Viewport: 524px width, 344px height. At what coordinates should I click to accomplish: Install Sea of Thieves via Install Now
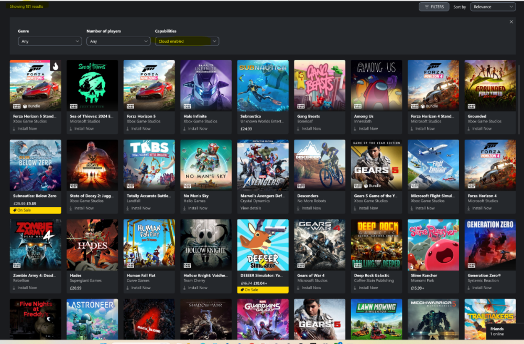pos(84,129)
